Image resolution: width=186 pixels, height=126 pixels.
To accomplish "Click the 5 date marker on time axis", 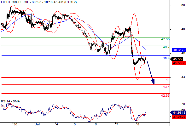I will [75, 124].
